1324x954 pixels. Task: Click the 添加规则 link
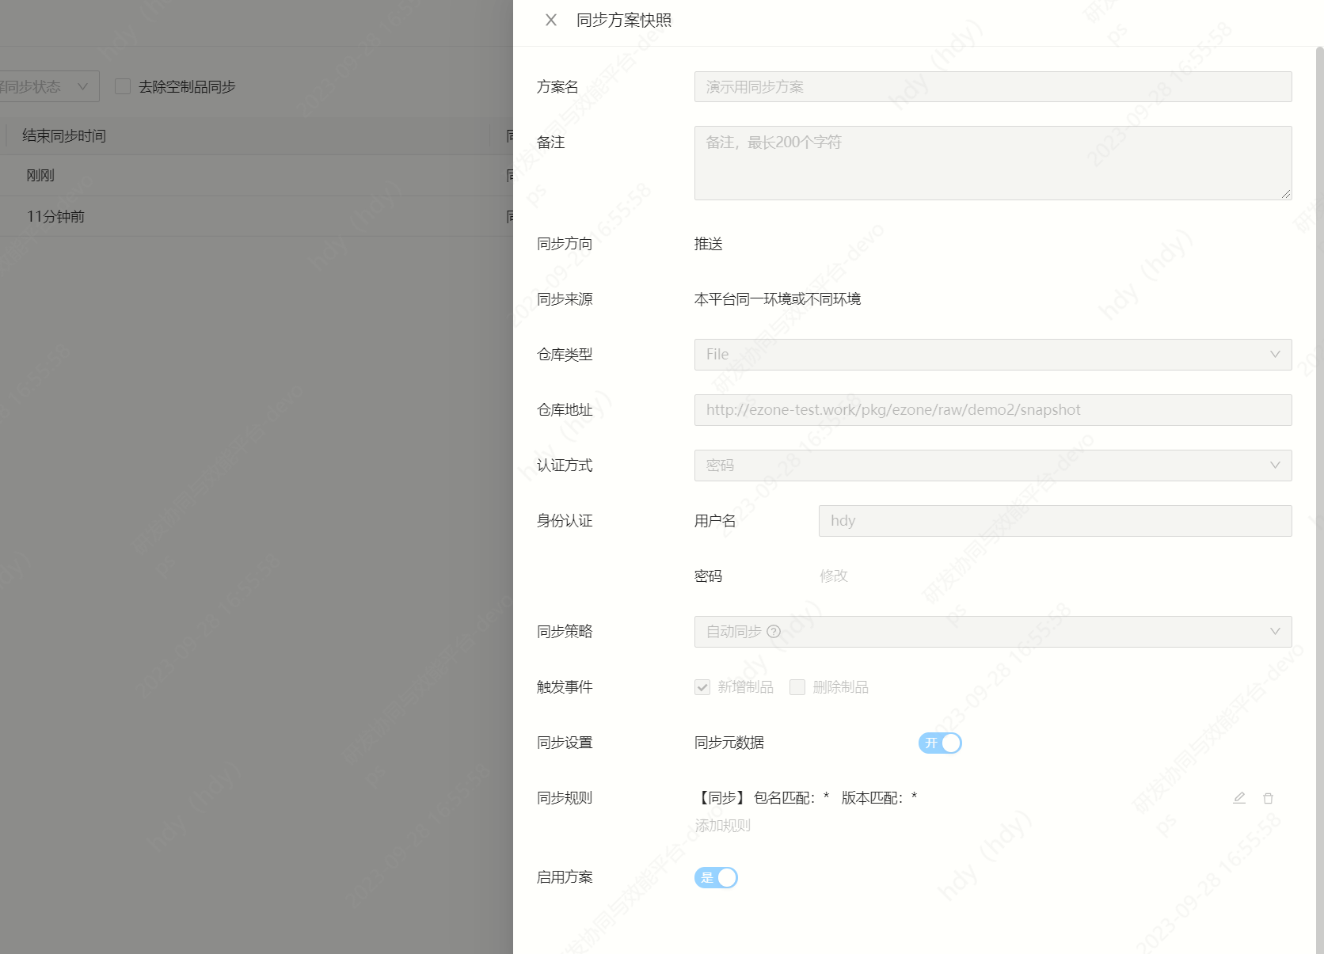pos(722,826)
